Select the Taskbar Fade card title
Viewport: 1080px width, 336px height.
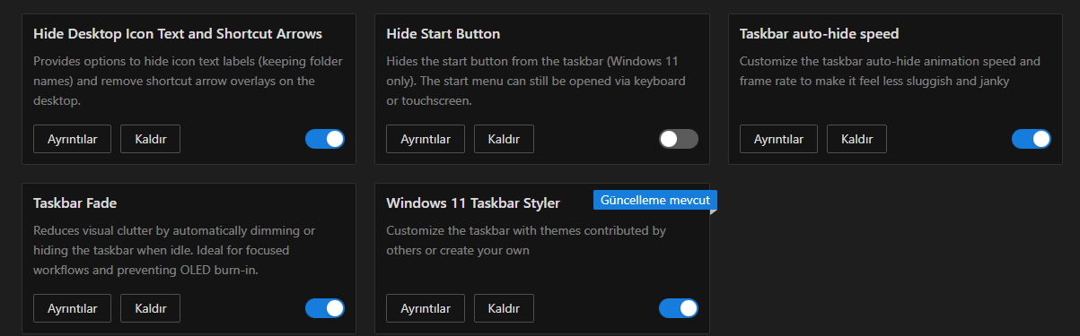[x=75, y=202]
